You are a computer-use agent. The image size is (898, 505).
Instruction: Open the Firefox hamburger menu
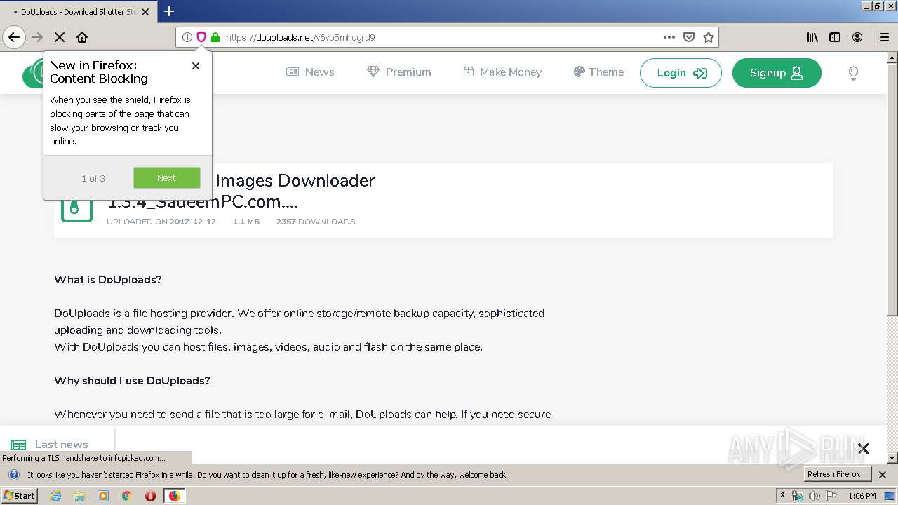885,37
